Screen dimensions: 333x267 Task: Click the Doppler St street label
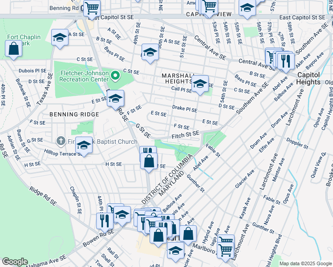(297, 143)
